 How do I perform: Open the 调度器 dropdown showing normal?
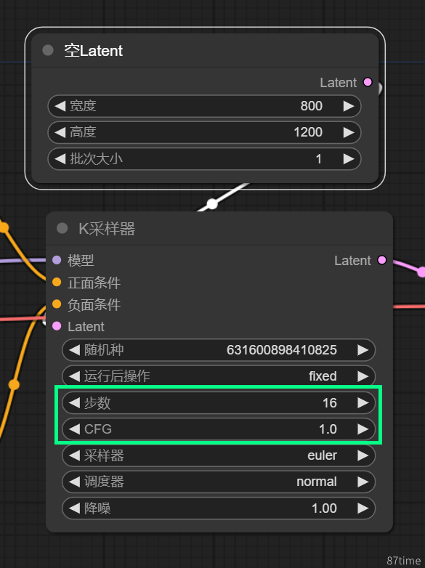[x=219, y=482]
